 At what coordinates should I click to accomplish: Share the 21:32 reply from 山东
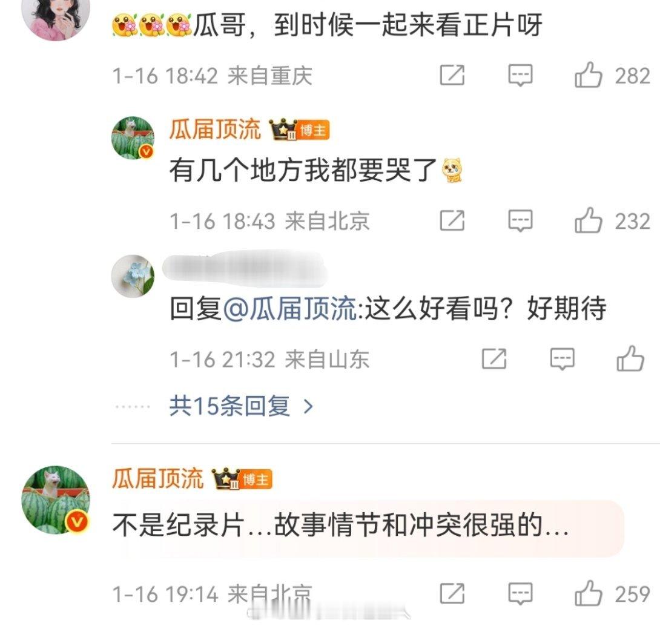494,358
